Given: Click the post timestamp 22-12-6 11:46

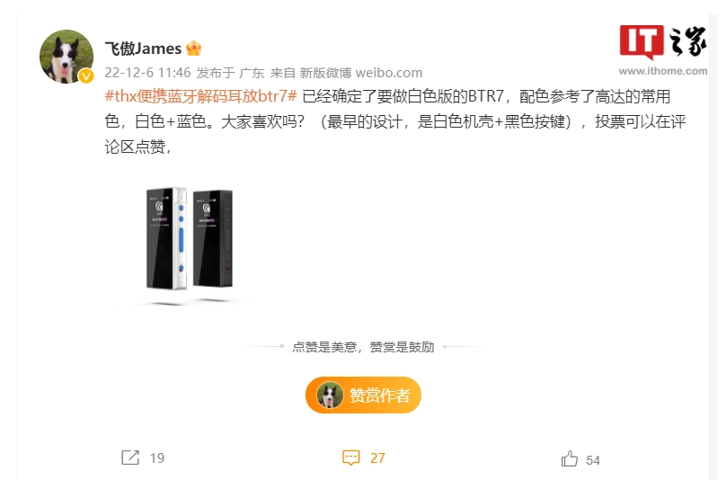Looking at the screenshot, I should click(x=147, y=73).
